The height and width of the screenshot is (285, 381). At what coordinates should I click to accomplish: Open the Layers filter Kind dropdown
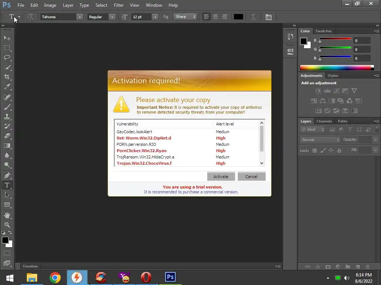[x=313, y=130]
